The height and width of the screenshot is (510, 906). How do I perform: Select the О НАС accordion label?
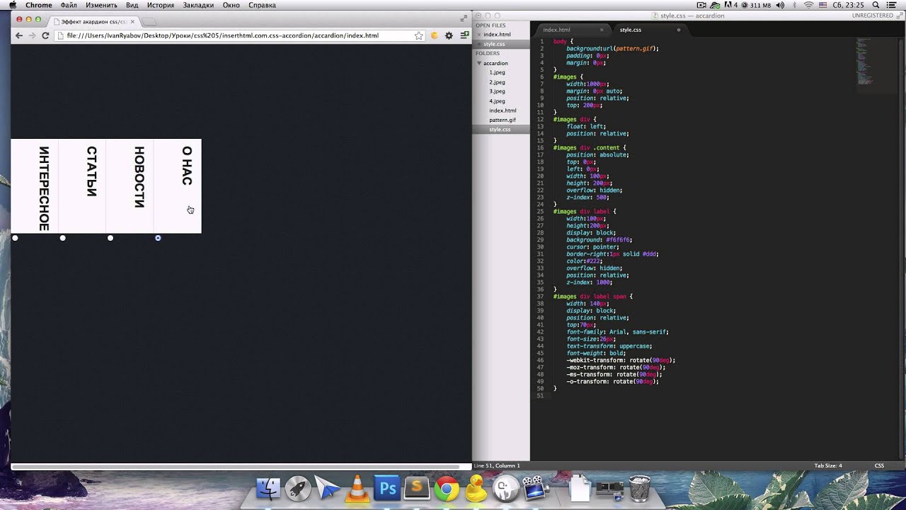click(178, 186)
